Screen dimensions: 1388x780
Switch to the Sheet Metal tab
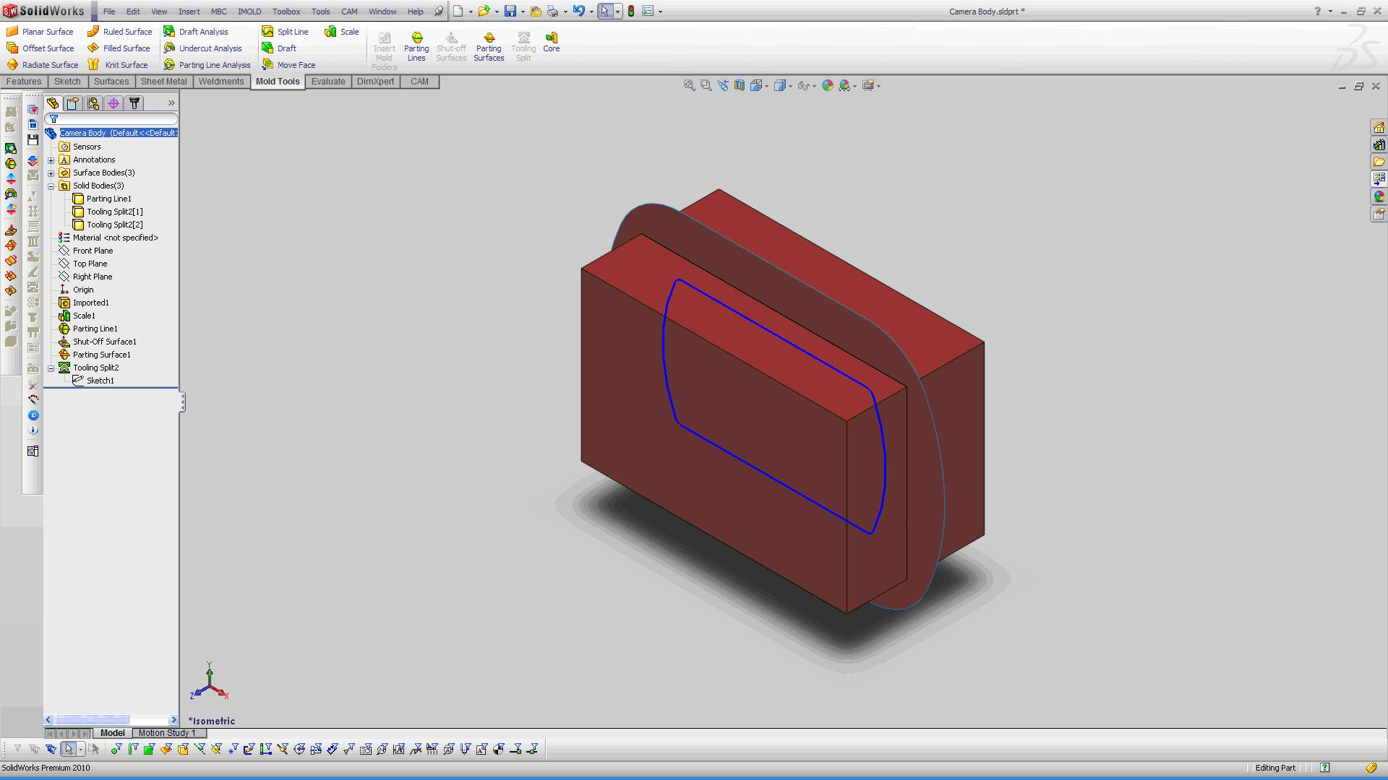(163, 82)
